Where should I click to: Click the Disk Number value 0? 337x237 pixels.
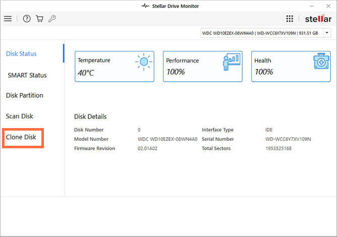tap(139, 130)
